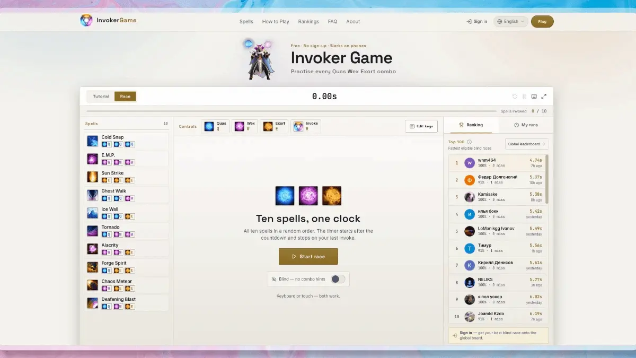Select Тимур leaderboard row
The width and height of the screenshot is (636, 358).
tap(497, 248)
